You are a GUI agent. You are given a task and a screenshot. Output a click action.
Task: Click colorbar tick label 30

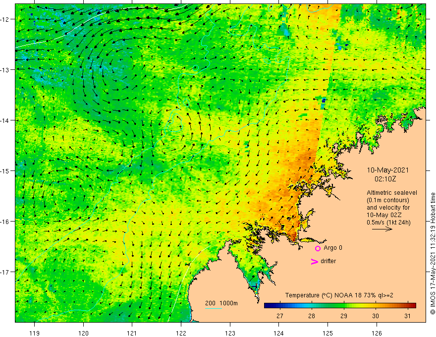(376, 316)
